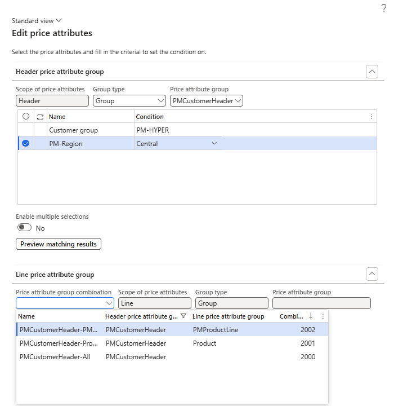Open header grid options three-dot menu
The width and height of the screenshot is (394, 406).
tap(371, 117)
